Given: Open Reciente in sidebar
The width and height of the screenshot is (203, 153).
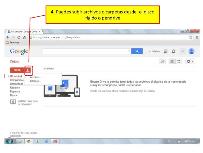Looking at the screenshot, I should tap(15, 88).
